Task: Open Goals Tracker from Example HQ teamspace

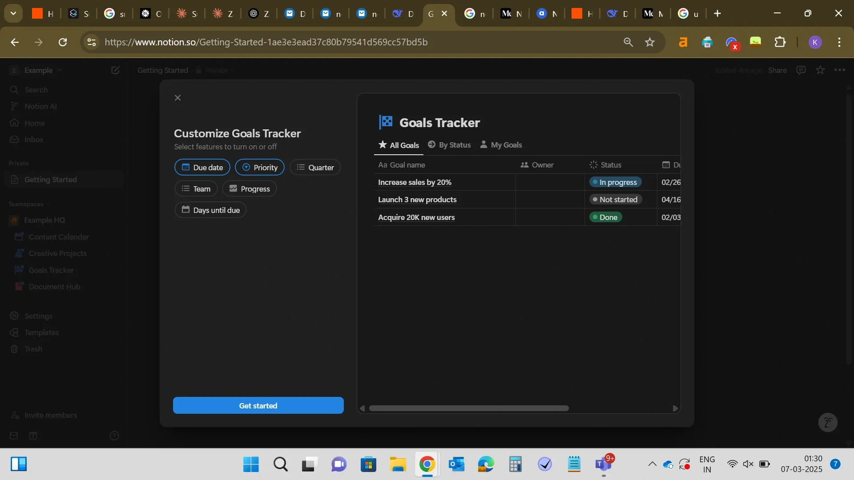Action: click(x=51, y=270)
